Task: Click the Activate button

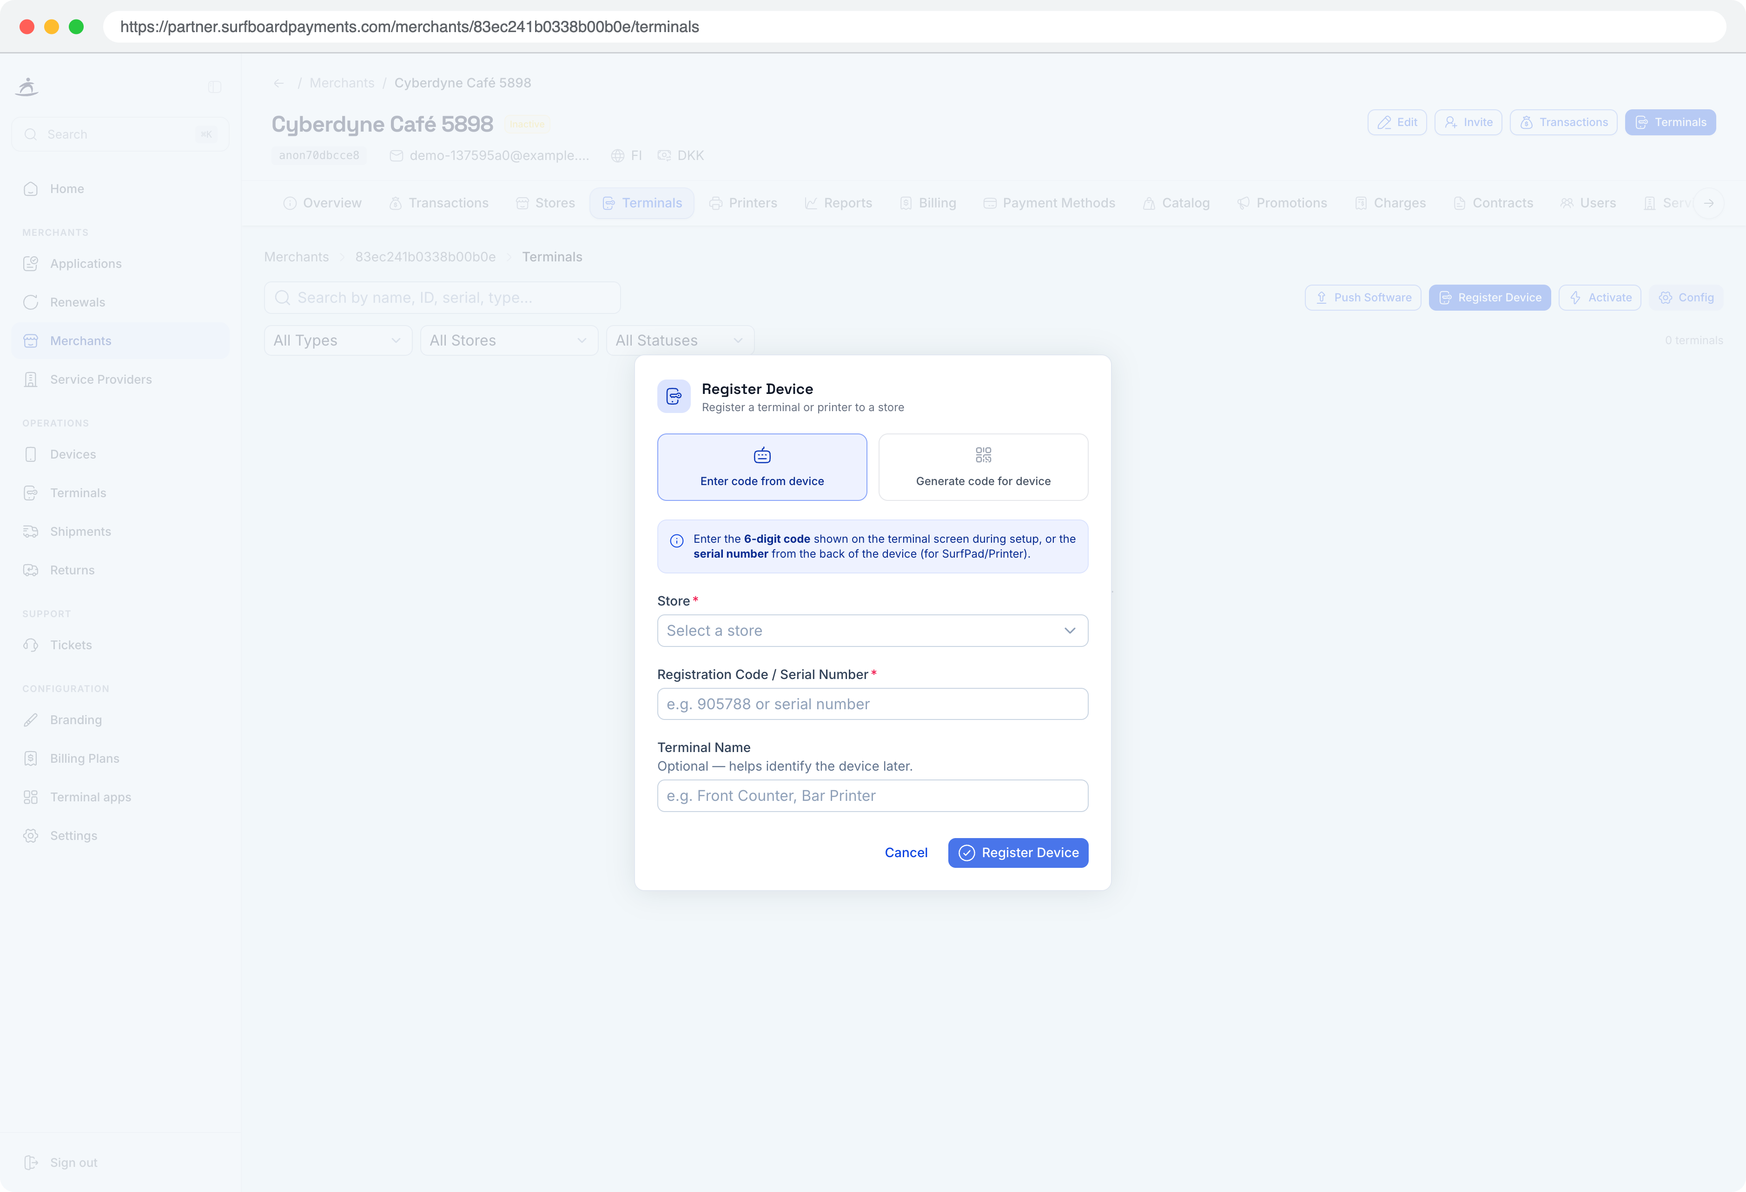Action: (x=1600, y=298)
